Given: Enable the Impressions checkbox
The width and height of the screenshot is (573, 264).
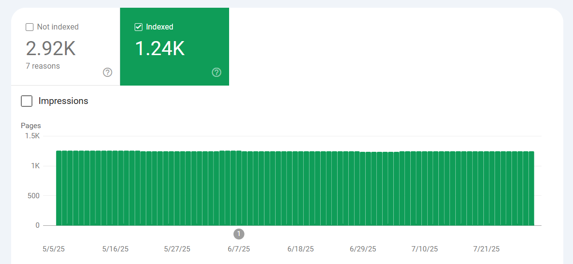Looking at the screenshot, I should (27, 101).
